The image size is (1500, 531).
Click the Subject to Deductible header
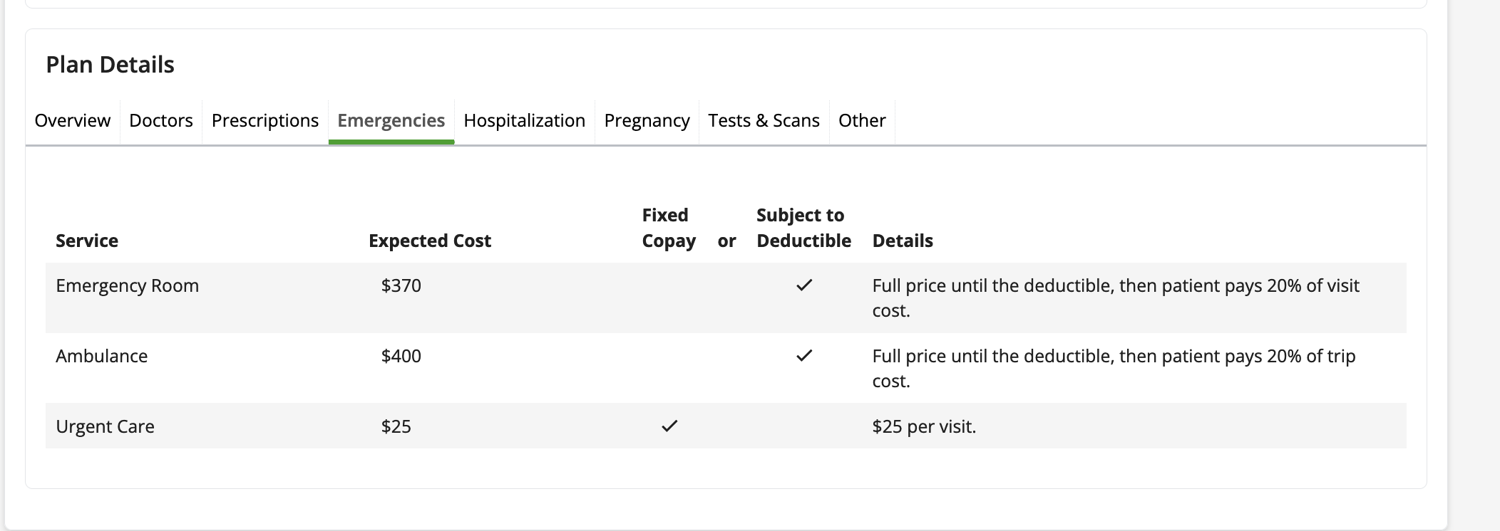(803, 228)
